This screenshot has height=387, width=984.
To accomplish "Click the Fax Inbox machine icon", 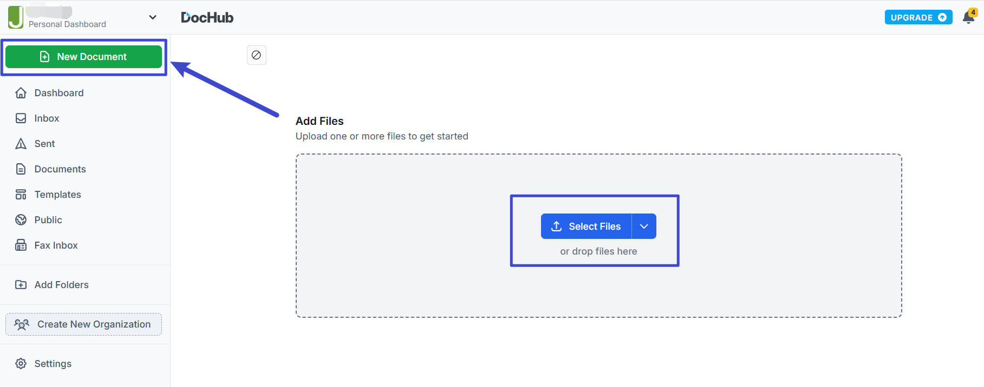I will [x=21, y=245].
